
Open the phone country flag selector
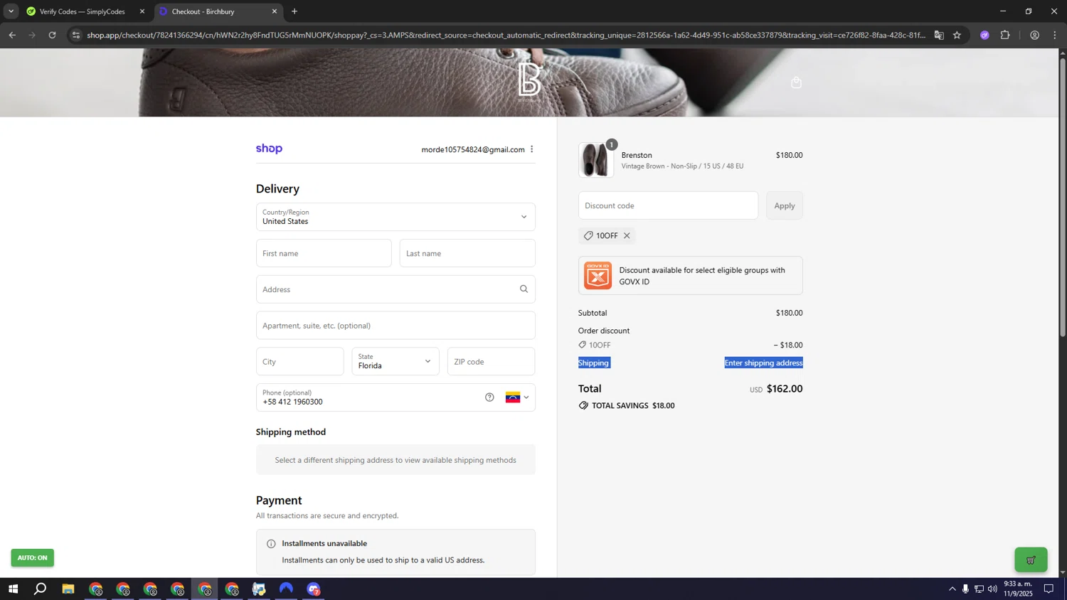[517, 397]
